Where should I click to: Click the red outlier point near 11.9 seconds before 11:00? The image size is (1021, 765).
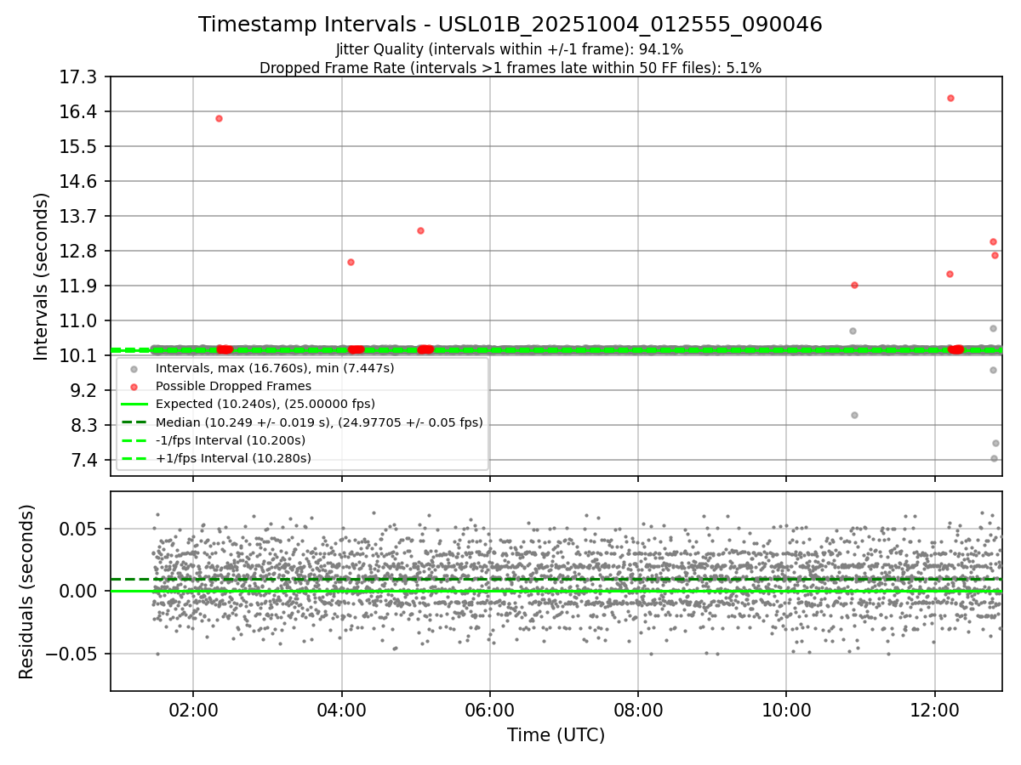click(x=854, y=285)
